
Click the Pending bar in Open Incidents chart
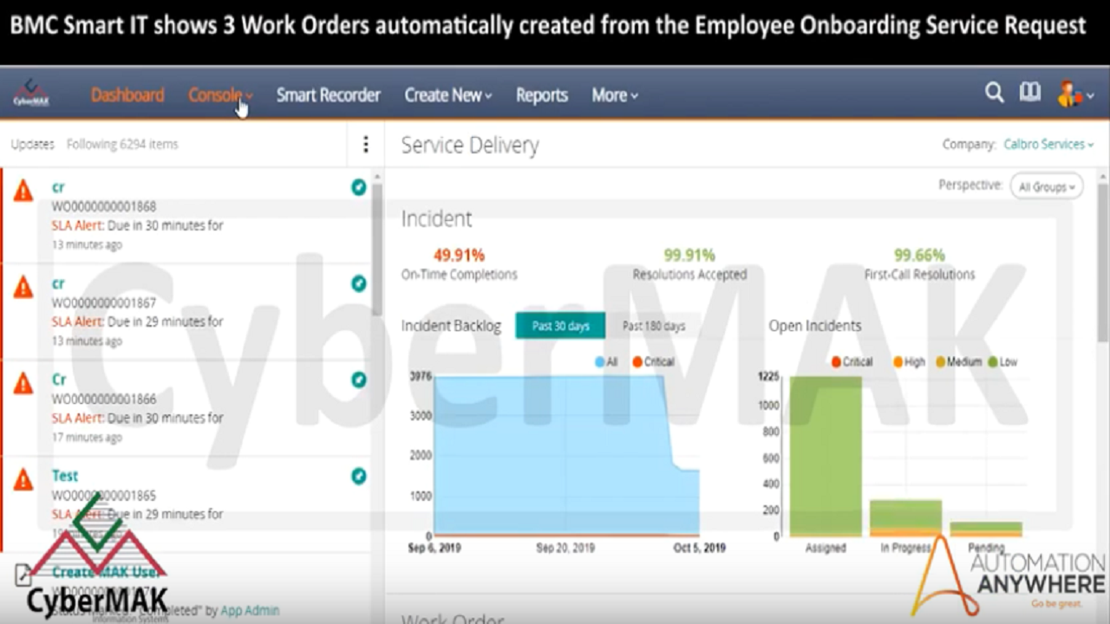click(986, 529)
